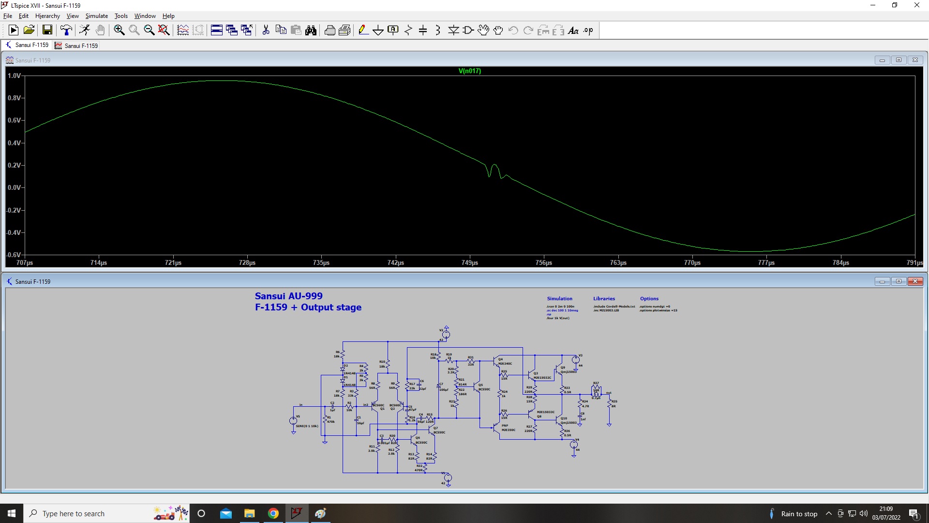
Task: Open the Control Panel hammer icon
Action: tap(66, 31)
